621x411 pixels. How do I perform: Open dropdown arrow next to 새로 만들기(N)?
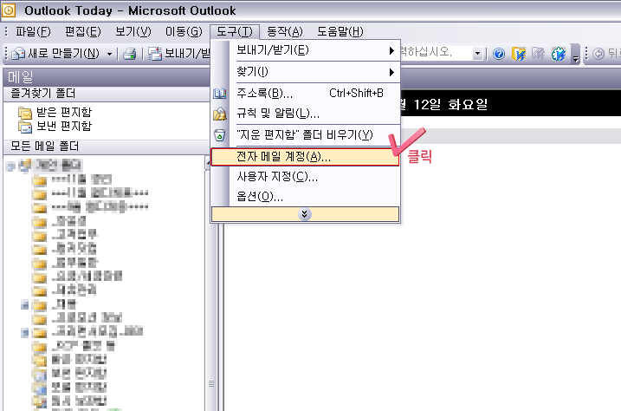tap(109, 54)
